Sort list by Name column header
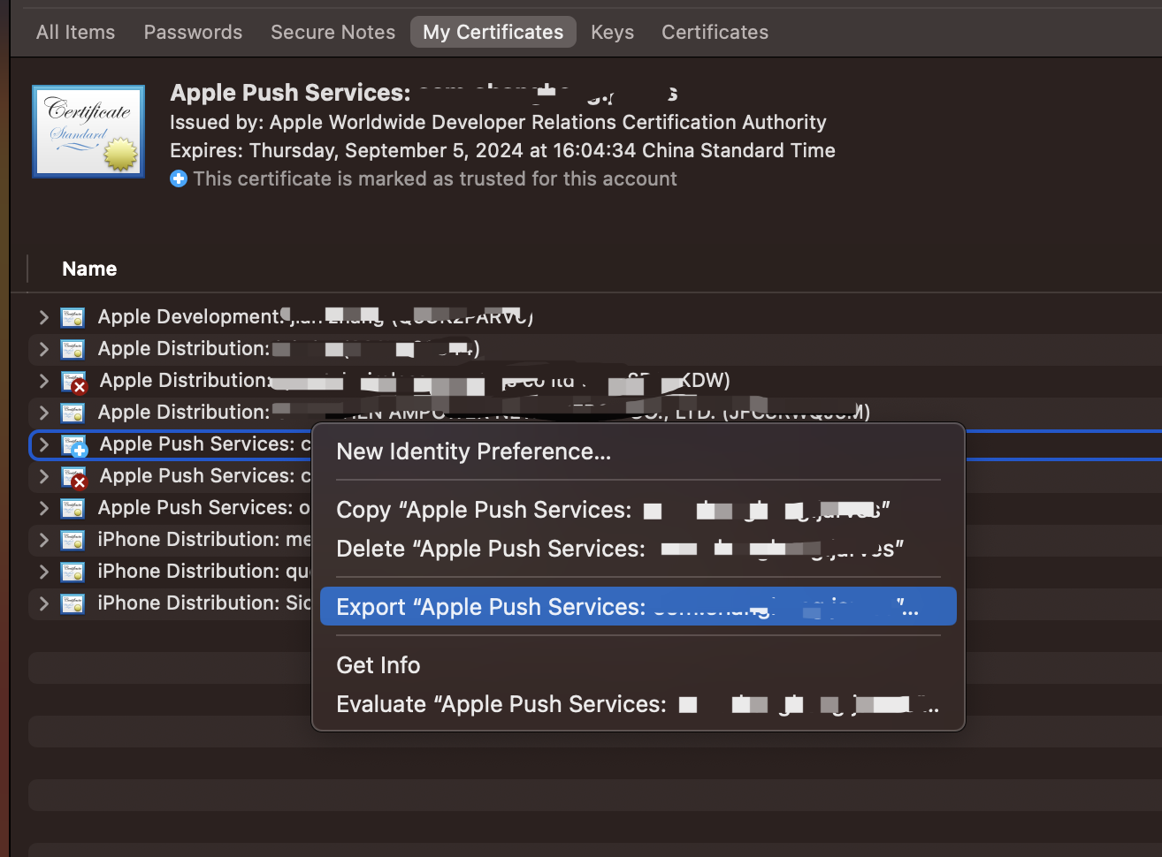This screenshot has height=857, width=1162. [x=89, y=269]
